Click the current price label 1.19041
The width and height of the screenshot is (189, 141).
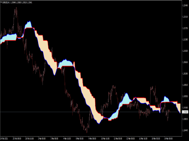(185, 112)
